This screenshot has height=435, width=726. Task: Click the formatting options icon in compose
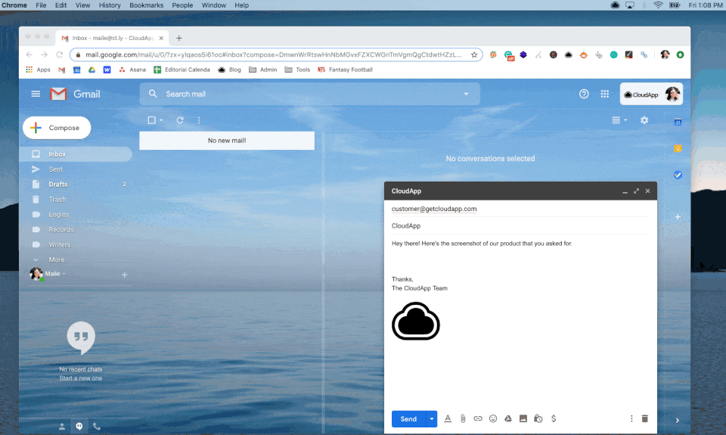point(447,418)
